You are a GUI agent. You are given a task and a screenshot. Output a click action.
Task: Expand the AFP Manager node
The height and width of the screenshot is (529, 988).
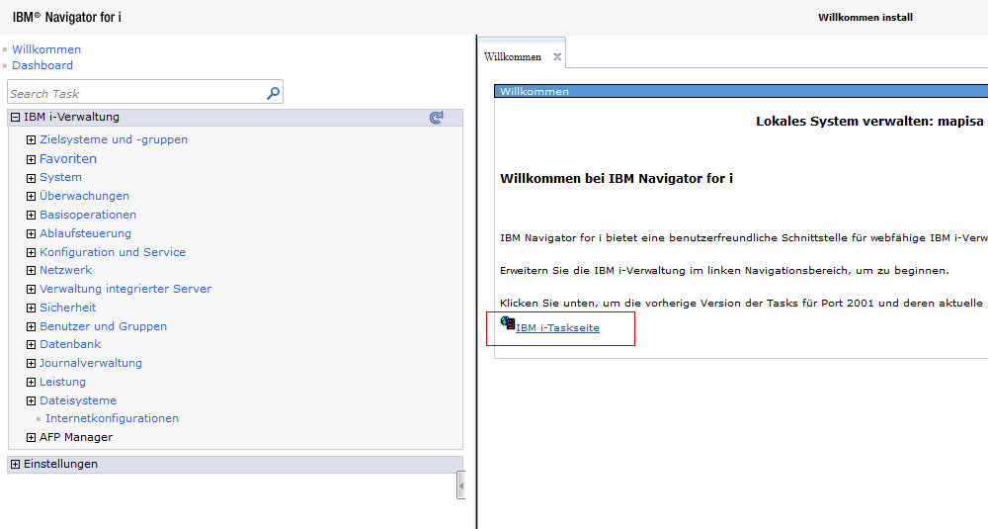tap(32, 438)
